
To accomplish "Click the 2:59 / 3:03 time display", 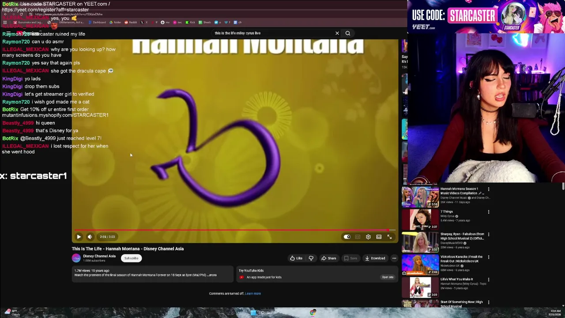I will tap(107, 237).
